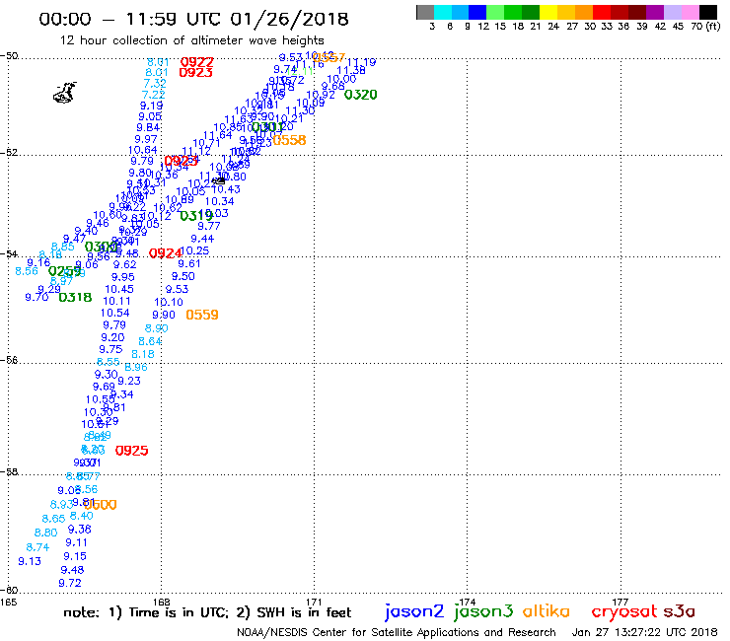Select the subtitle '12 hour collection of altimeter wave heights'
The height and width of the screenshot is (641, 730).
tap(191, 40)
